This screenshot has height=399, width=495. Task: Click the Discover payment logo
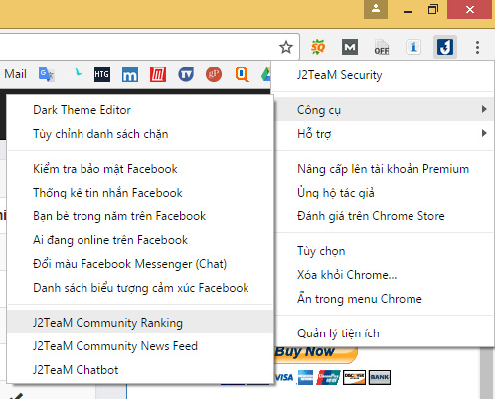pos(354,377)
